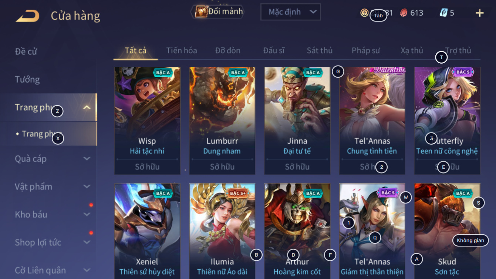Click the gold coin currency icon

click(364, 13)
